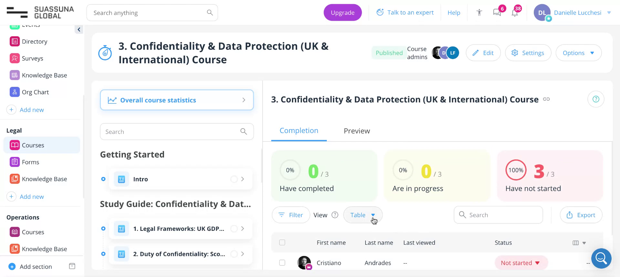Image resolution: width=620 pixels, height=277 pixels.
Task: Copy course link via chain icon
Action: point(546,99)
